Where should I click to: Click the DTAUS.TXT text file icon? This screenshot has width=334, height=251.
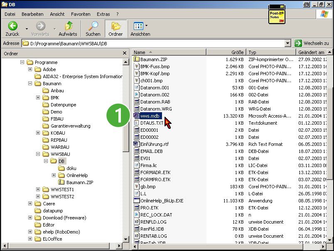tap(136, 123)
